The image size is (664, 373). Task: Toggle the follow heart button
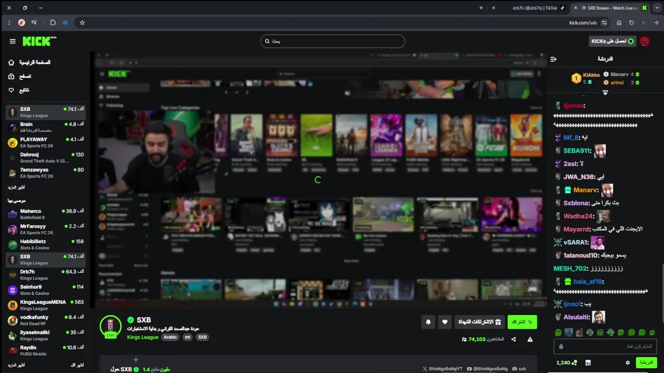pyautogui.click(x=445, y=322)
